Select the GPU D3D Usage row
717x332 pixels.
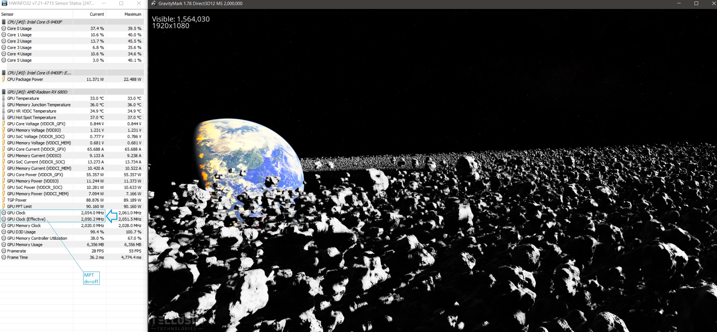click(x=21, y=232)
